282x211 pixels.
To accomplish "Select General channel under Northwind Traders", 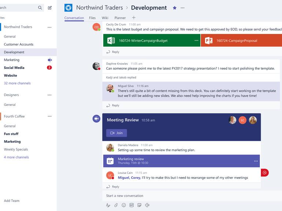I will (10, 37).
